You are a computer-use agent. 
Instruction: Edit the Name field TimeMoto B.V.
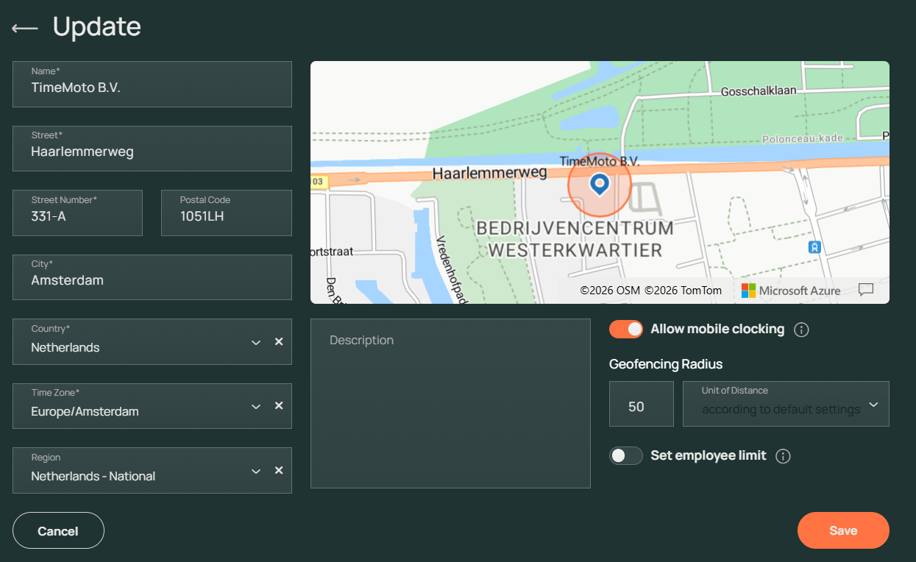click(152, 84)
